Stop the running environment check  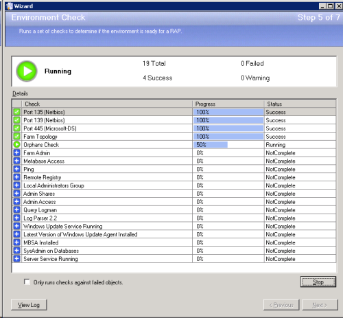[318, 282]
